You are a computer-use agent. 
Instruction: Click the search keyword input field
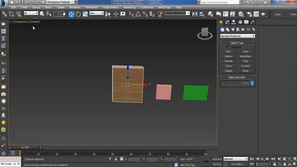click(x=220, y=2)
